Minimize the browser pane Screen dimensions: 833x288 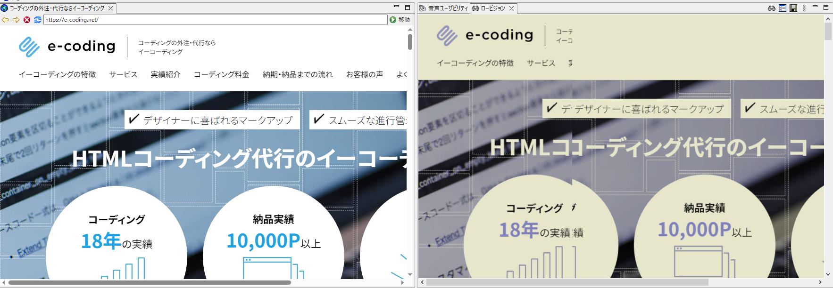click(x=397, y=7)
